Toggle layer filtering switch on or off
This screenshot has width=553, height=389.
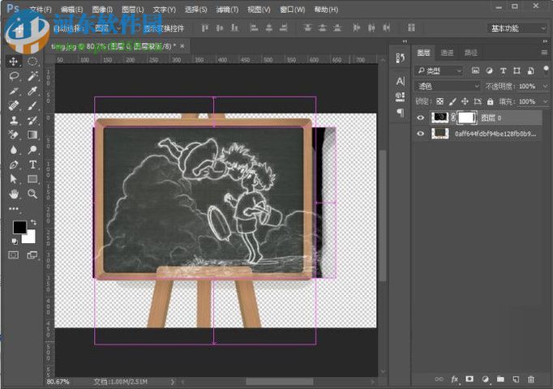pos(546,70)
